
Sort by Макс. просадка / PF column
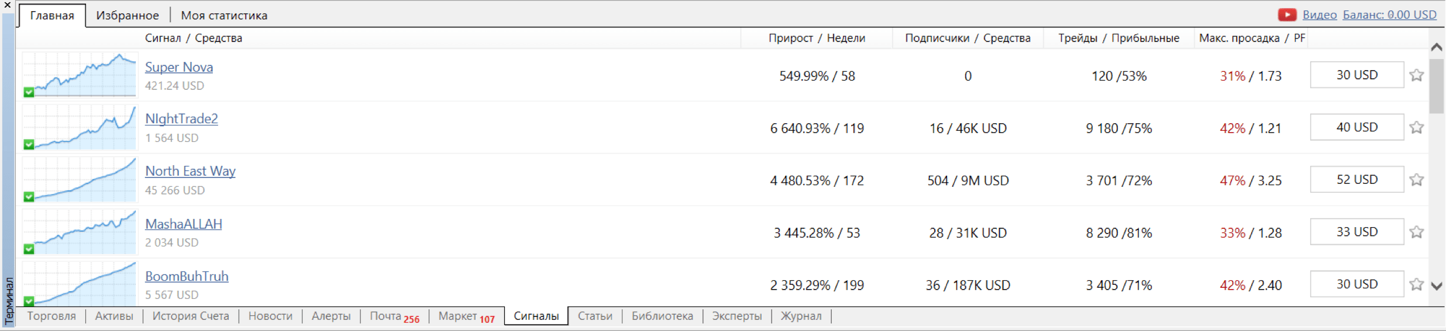point(1251,39)
